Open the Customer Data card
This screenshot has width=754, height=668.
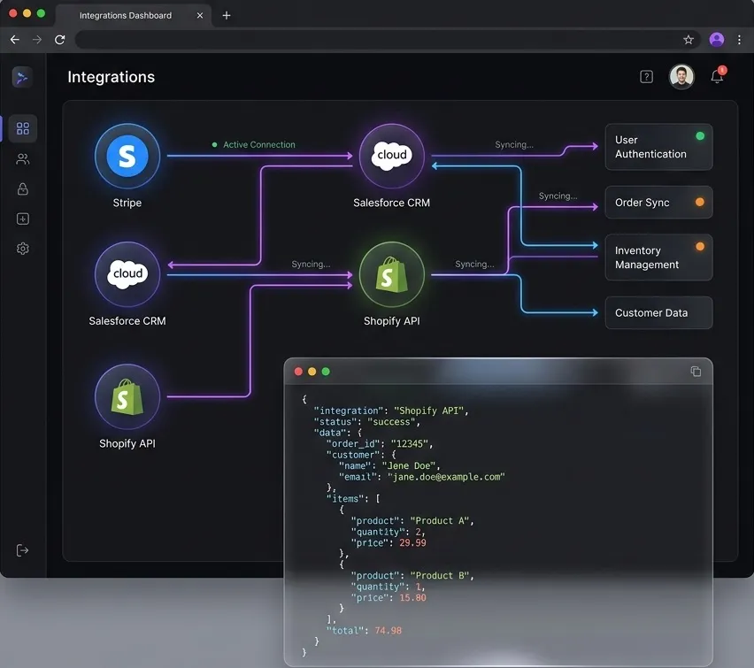[x=658, y=312]
